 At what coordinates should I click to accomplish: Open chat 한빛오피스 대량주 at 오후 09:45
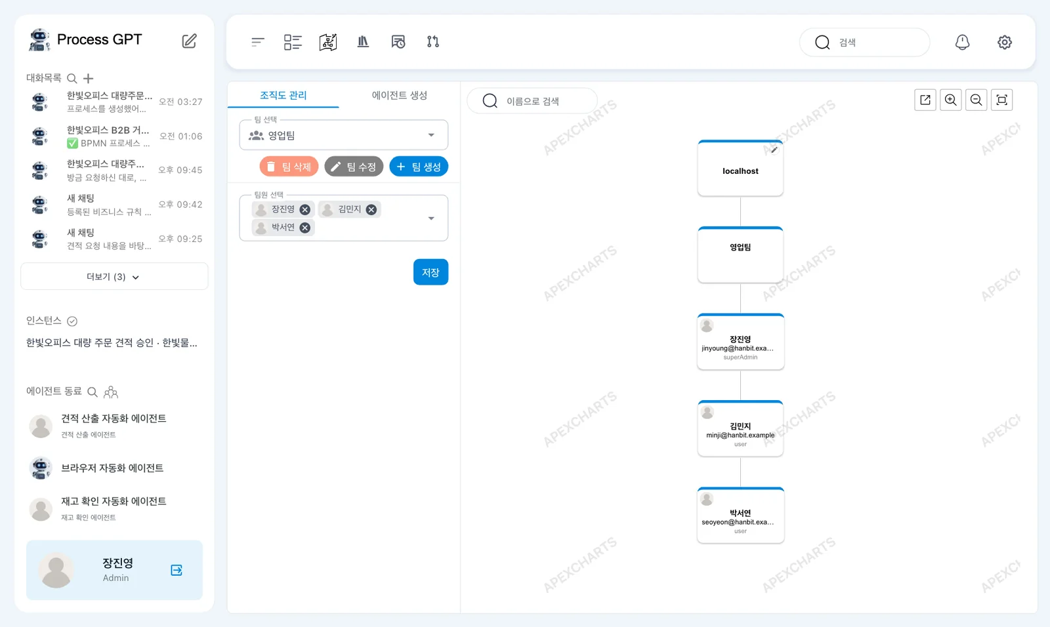coord(115,171)
